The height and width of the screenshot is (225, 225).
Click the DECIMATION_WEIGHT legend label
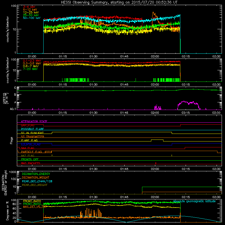point(36,177)
